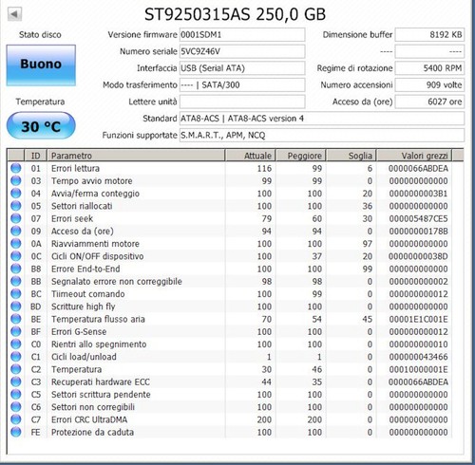Screen dimensions: 475x465
Task: Click status icon for Temperatura flusso aria
Action: (x=16, y=319)
